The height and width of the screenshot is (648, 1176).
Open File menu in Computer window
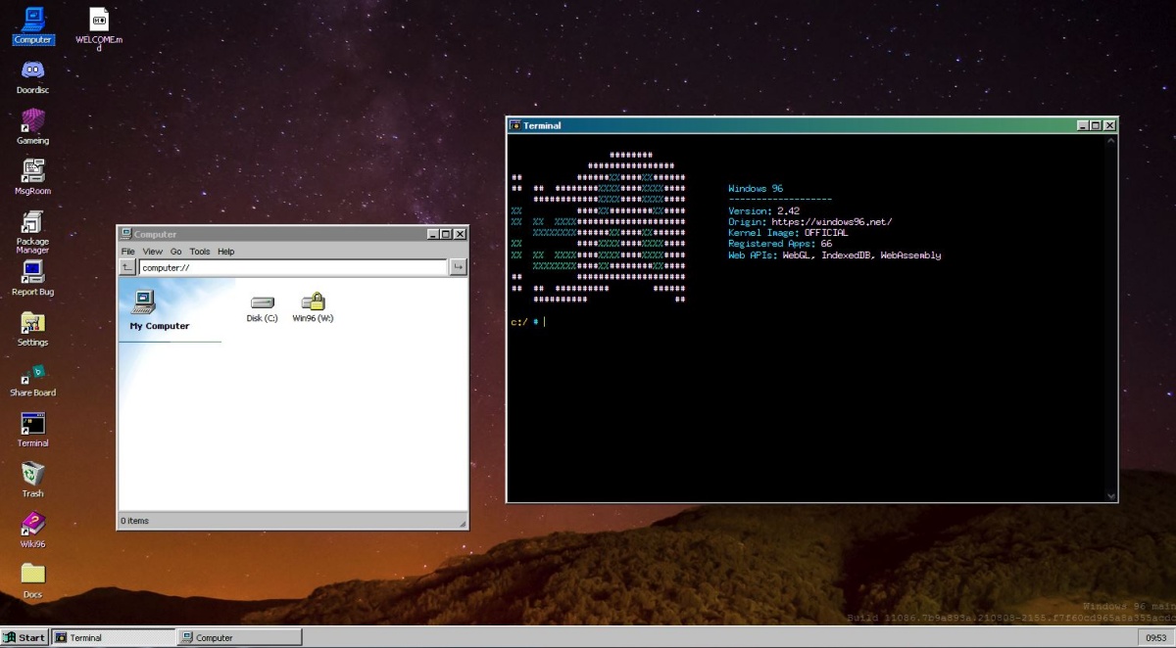tap(128, 252)
